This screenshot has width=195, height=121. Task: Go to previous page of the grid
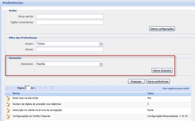(x=12, y=88)
